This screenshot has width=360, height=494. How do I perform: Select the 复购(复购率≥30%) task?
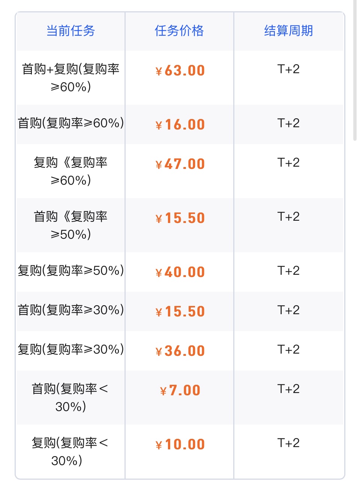(x=70, y=349)
